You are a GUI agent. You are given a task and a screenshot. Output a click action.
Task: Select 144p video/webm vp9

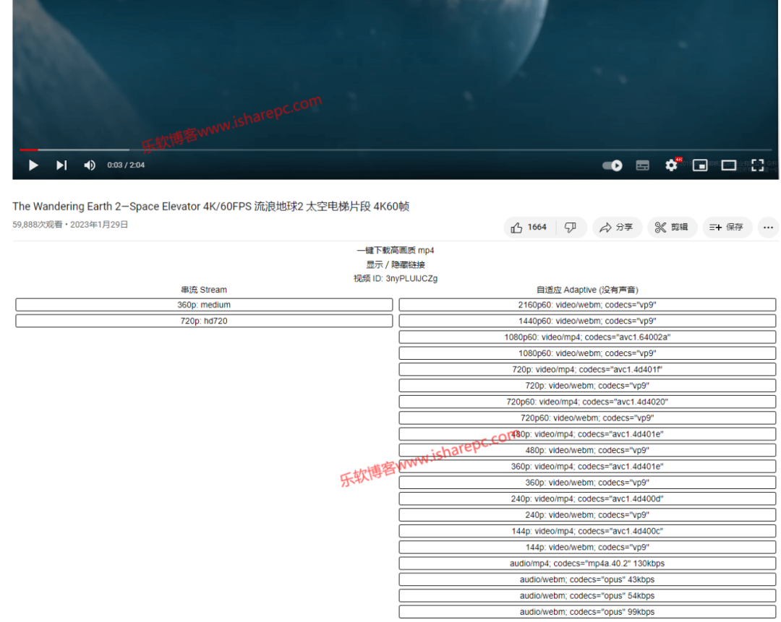[587, 548]
